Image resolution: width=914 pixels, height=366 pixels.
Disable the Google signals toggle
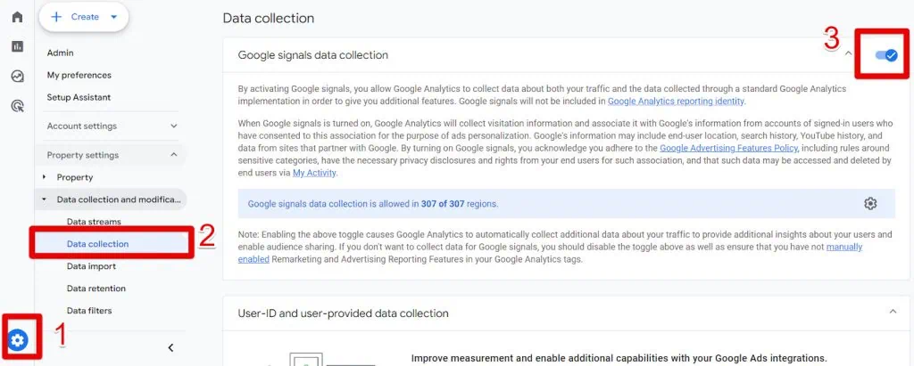click(x=885, y=55)
